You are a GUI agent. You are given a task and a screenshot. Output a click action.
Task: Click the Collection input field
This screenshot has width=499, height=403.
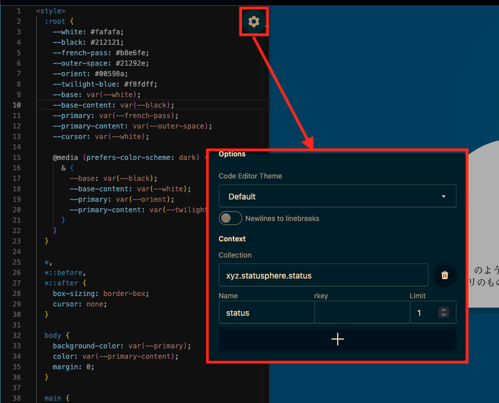pyautogui.click(x=323, y=275)
